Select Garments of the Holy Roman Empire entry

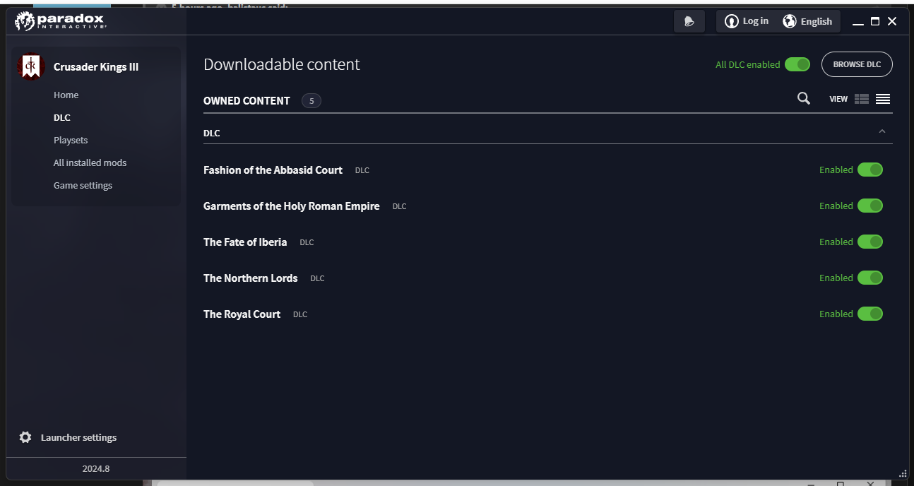pyautogui.click(x=291, y=206)
